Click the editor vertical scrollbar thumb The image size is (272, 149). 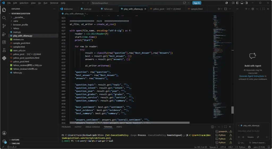[x=232, y=110]
